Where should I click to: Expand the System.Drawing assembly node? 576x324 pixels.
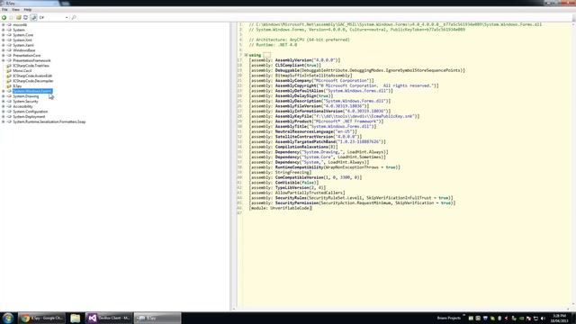pyautogui.click(x=4, y=96)
